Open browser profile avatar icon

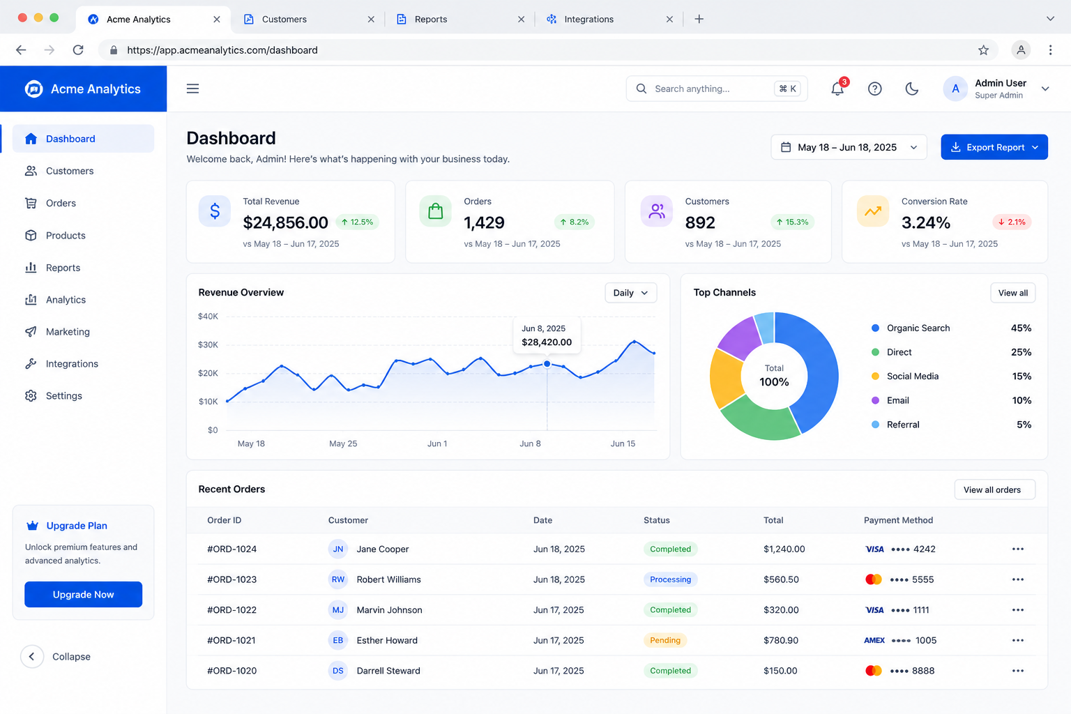point(1021,50)
